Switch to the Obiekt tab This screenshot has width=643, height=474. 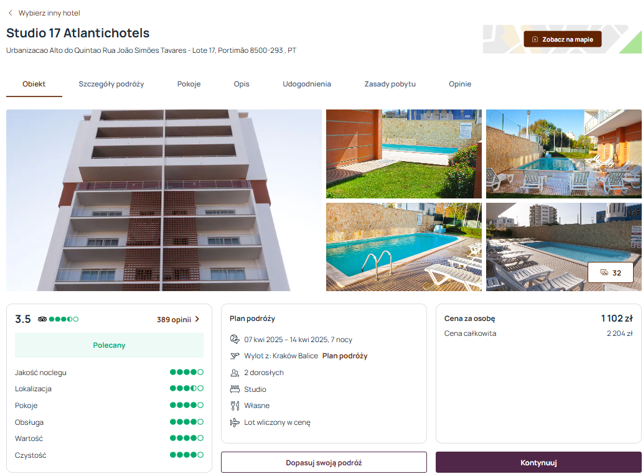(34, 84)
